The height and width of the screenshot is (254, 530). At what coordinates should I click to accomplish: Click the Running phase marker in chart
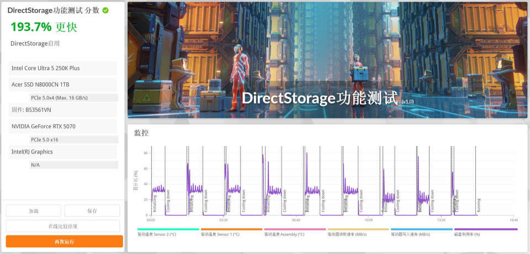click(x=479, y=205)
